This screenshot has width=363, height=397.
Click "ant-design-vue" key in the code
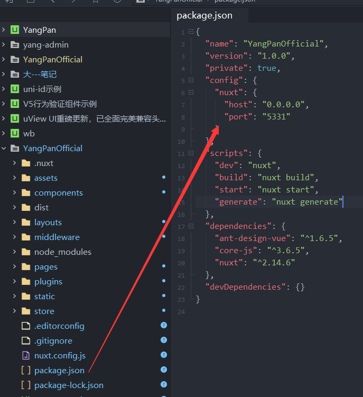[x=253, y=238]
